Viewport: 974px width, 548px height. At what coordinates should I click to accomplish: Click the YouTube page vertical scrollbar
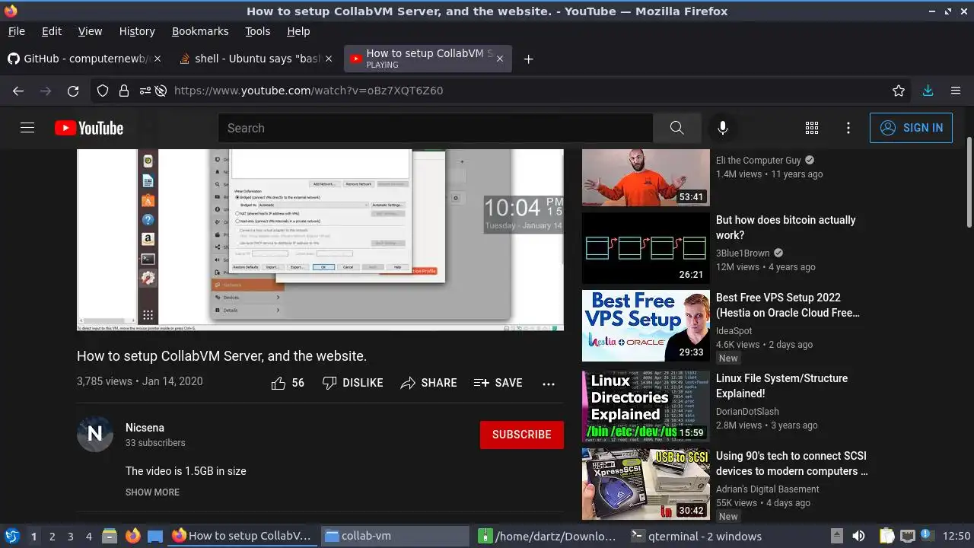969,183
